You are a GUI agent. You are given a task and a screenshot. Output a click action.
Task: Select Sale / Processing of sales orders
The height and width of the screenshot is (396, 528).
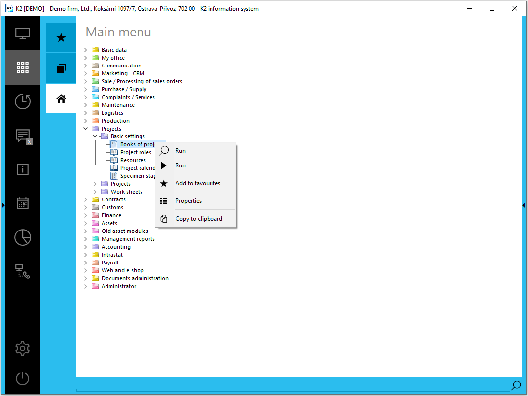(142, 81)
